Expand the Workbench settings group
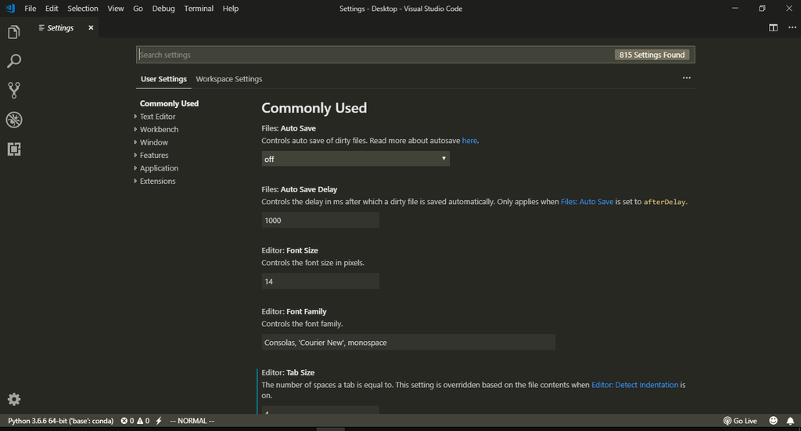This screenshot has height=431, width=801. click(x=159, y=129)
